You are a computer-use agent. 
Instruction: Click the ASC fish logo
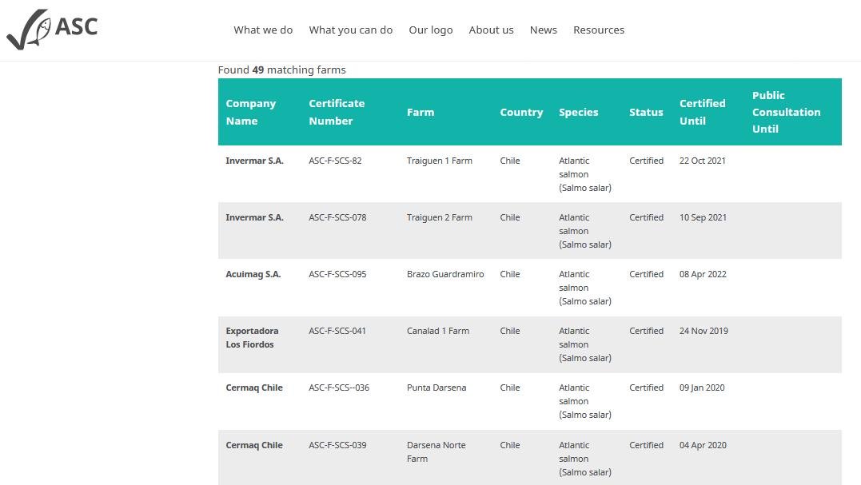point(53,27)
